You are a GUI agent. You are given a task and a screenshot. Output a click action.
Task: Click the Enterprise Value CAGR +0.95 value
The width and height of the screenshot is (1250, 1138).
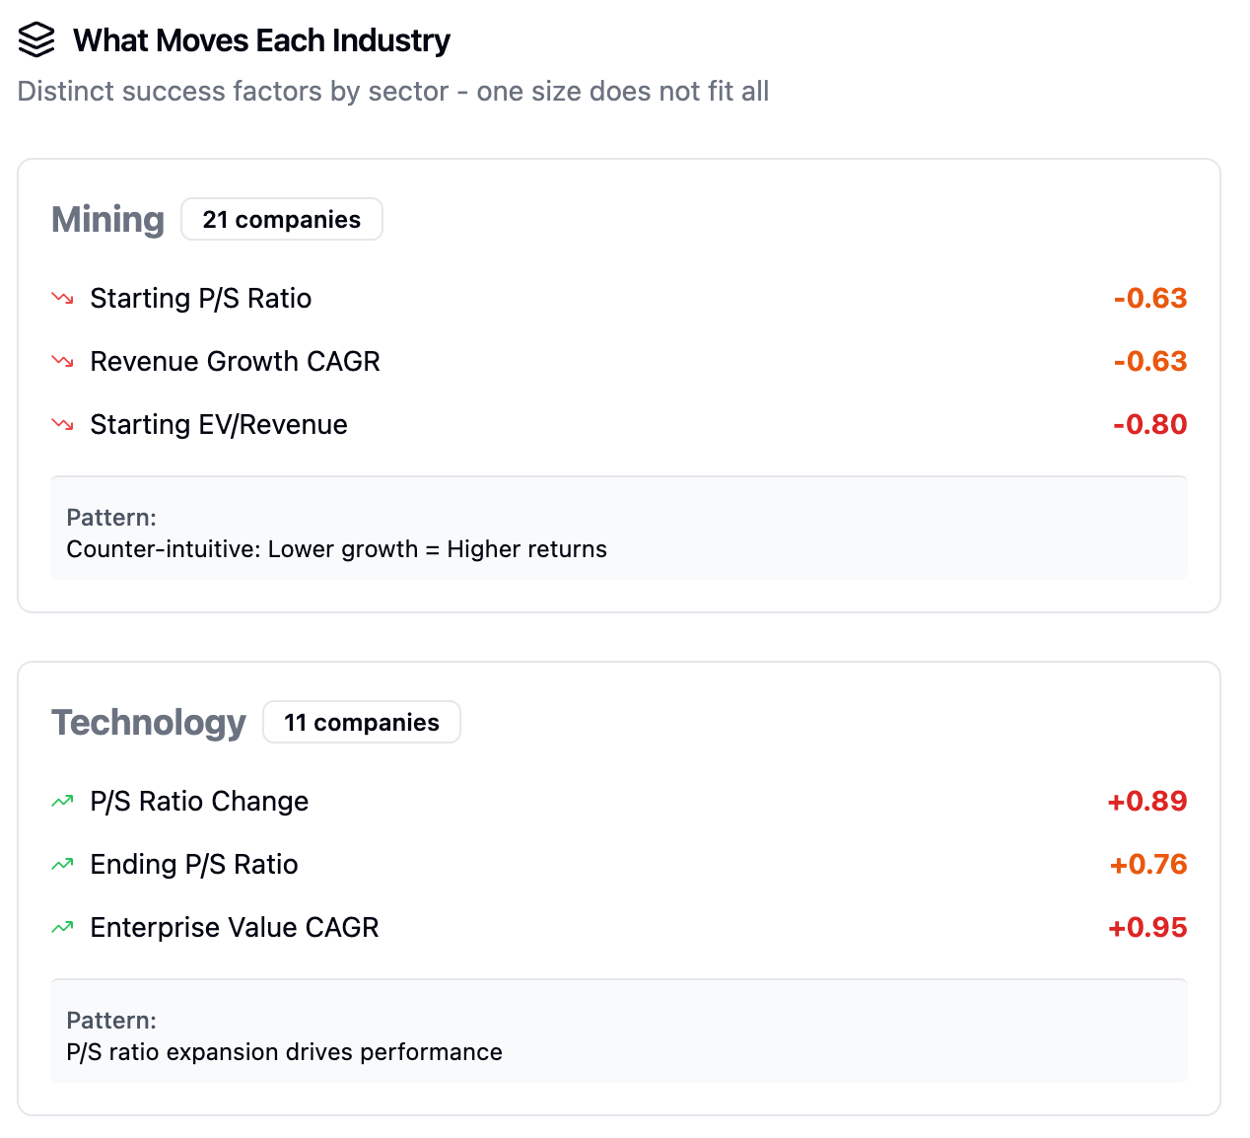pos(1147,927)
